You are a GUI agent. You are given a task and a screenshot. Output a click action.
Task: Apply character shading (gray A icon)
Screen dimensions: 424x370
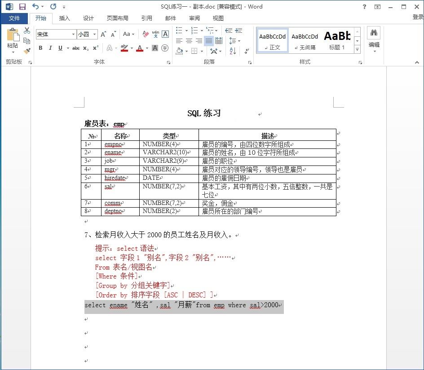point(155,48)
